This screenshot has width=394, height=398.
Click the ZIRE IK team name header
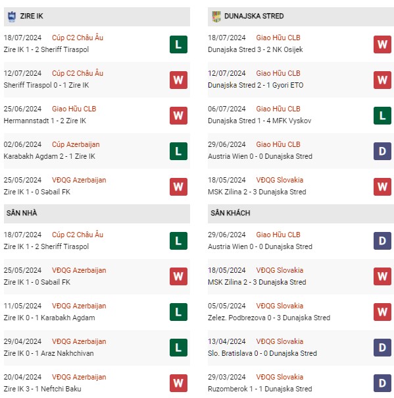tap(32, 16)
